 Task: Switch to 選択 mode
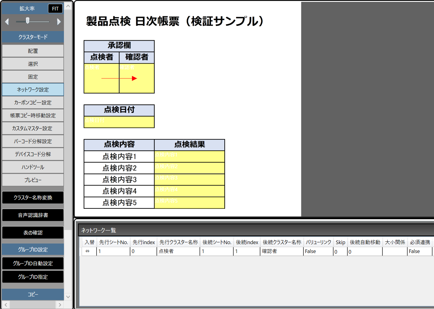(x=33, y=64)
